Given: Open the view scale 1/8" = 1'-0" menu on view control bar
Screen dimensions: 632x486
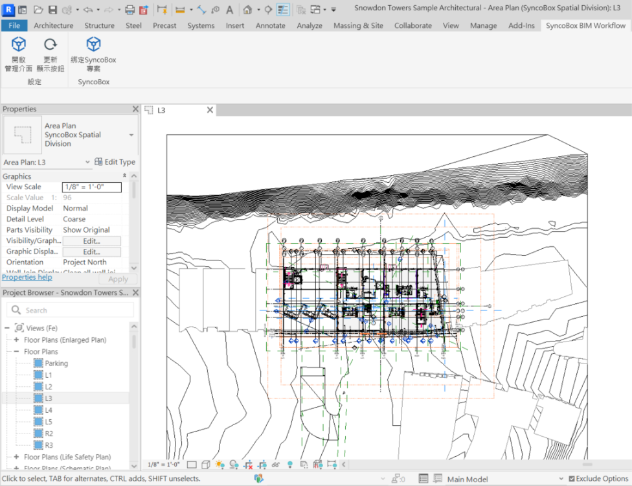Looking at the screenshot, I should click(x=164, y=465).
